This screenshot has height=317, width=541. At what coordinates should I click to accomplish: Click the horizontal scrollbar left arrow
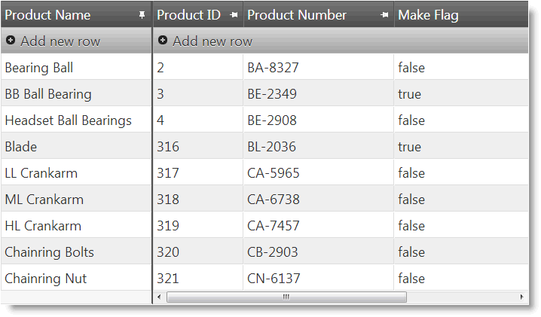pyautogui.click(x=159, y=297)
